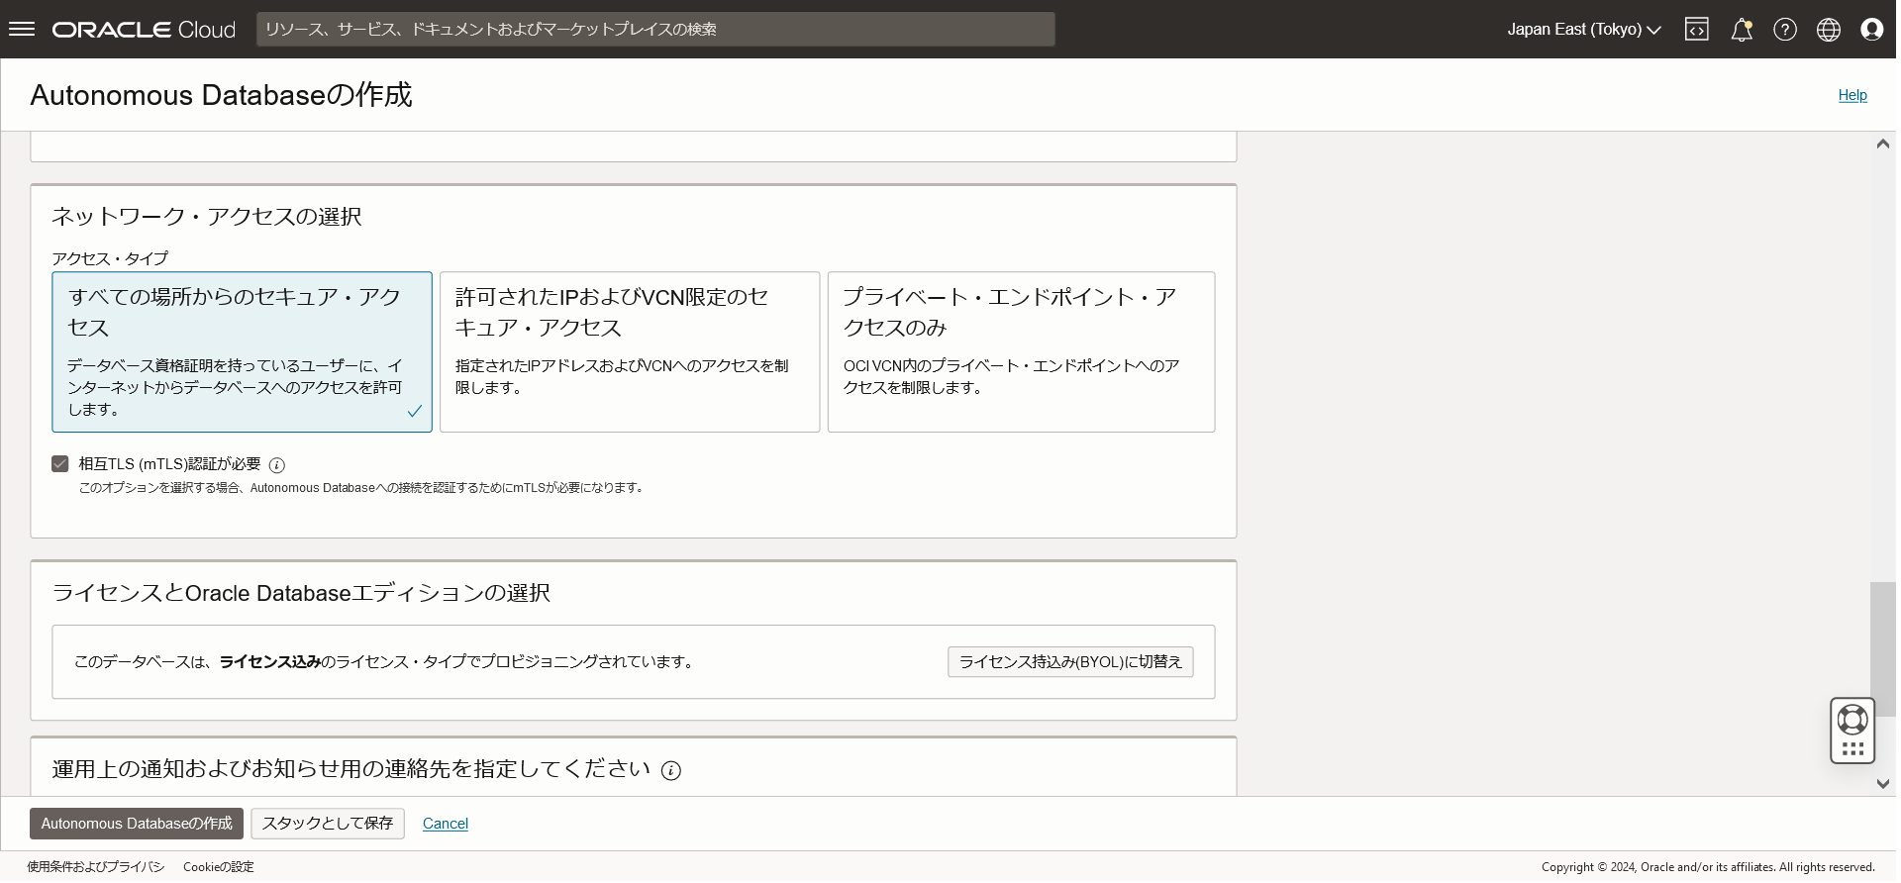
Task: Open the help question mark icon
Action: click(1785, 30)
